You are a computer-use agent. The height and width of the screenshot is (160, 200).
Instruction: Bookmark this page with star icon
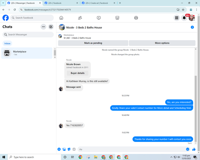pyautogui.click(x=183, y=10)
